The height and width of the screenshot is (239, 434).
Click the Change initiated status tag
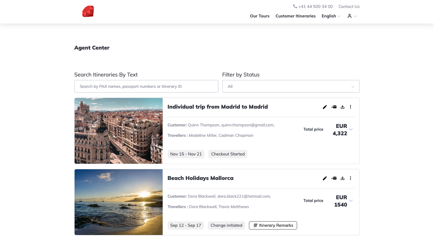(227, 225)
